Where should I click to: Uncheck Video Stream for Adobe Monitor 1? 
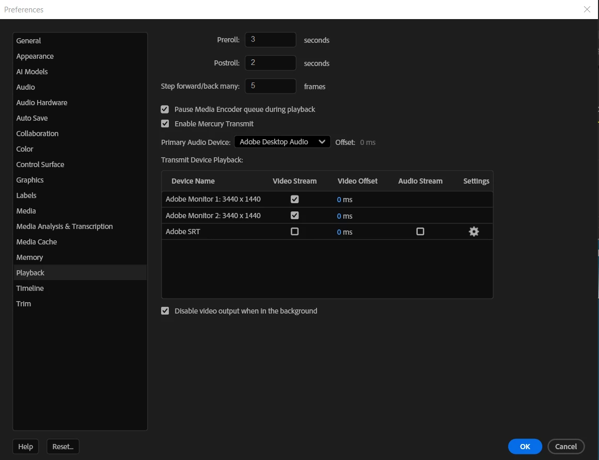(x=294, y=199)
